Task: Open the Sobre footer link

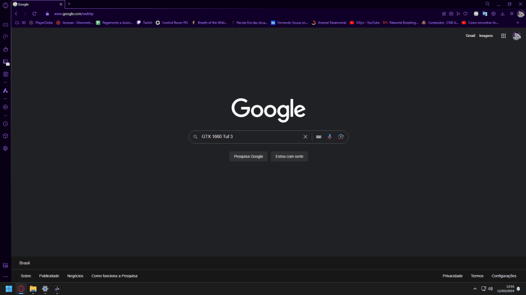Action: point(26,276)
